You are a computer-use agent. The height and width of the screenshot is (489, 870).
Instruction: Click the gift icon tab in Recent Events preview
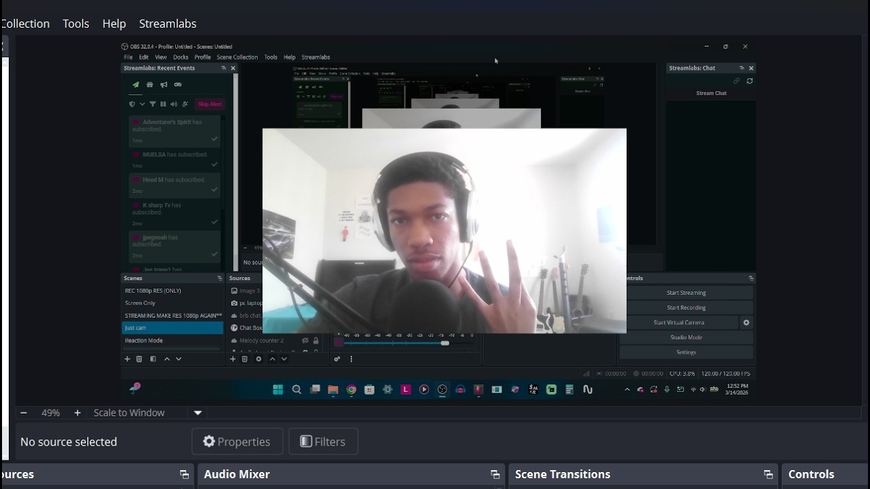pos(150,85)
